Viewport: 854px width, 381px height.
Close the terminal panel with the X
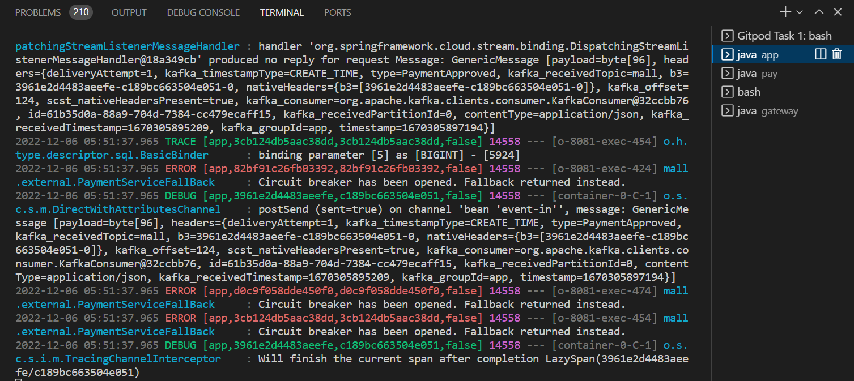tap(838, 11)
